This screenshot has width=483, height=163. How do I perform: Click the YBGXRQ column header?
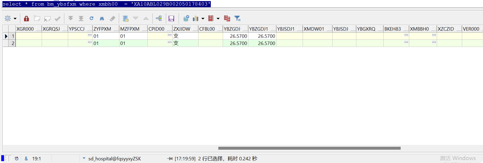click(x=370, y=29)
